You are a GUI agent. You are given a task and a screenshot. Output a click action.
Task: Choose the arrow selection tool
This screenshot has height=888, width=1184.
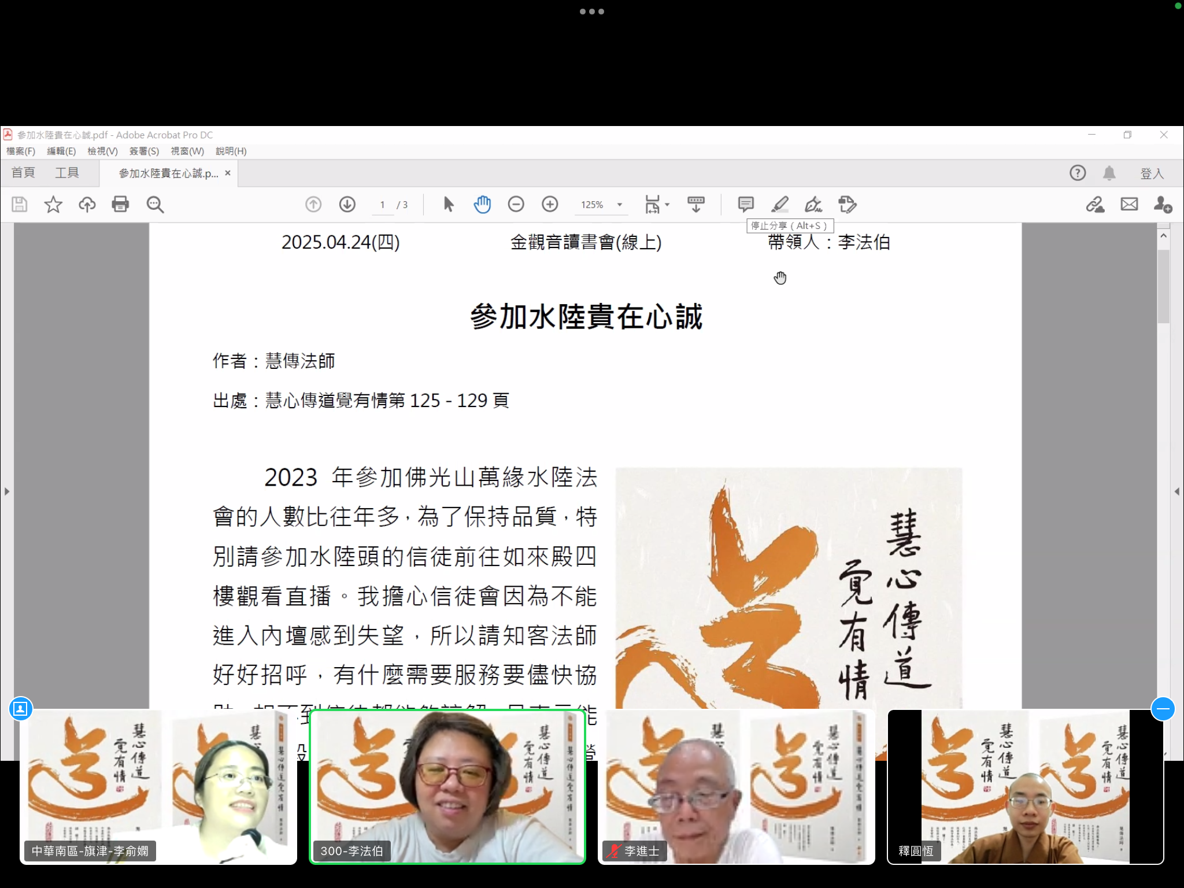click(x=448, y=204)
